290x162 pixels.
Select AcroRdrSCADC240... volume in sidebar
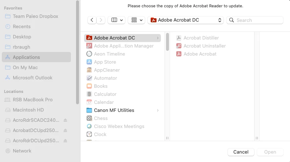36,120
